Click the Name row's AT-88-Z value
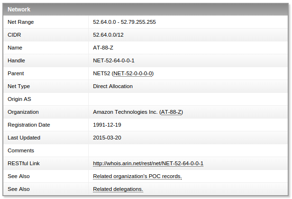292x199 pixels. [x=102, y=48]
